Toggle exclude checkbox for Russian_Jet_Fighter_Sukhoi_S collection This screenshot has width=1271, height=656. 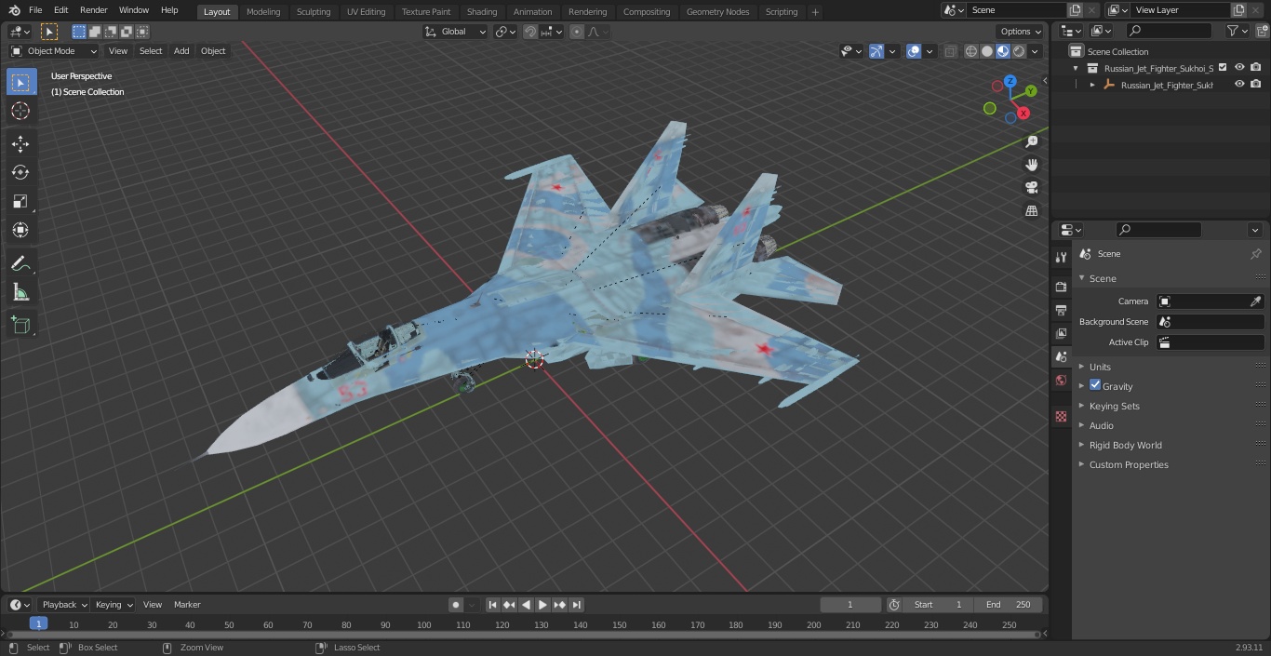[1223, 67]
